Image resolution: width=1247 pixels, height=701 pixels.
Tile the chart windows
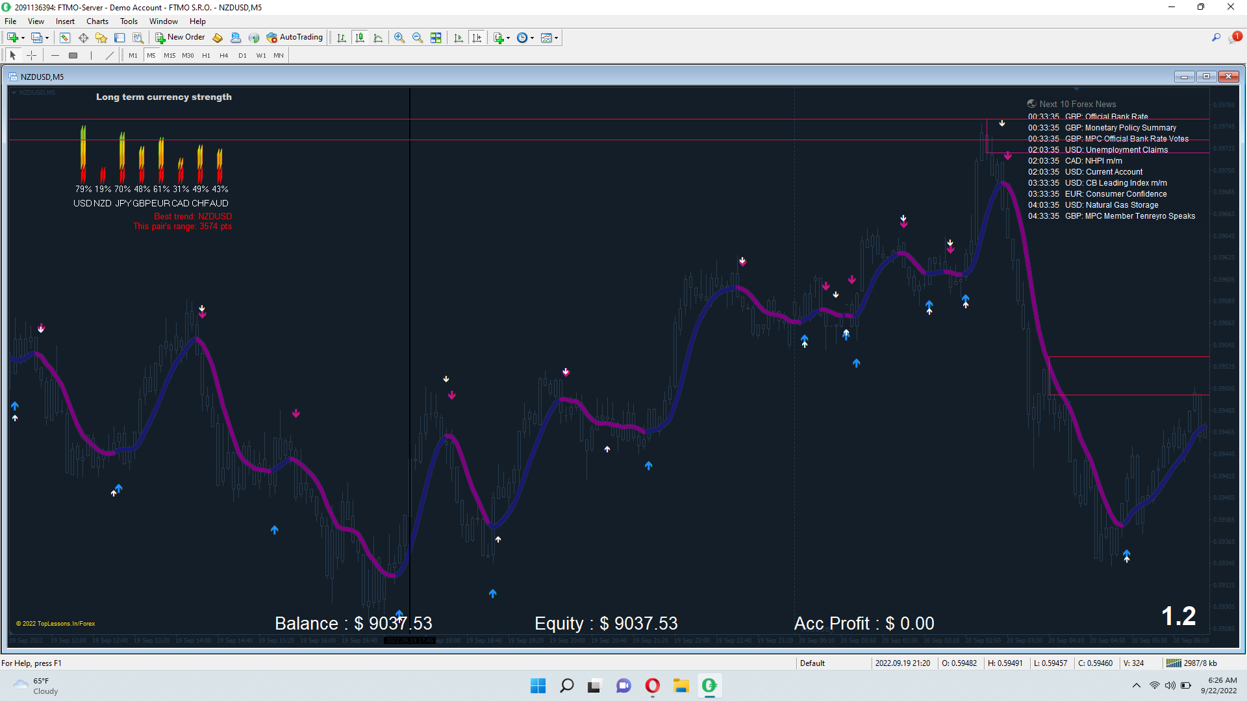click(x=436, y=38)
